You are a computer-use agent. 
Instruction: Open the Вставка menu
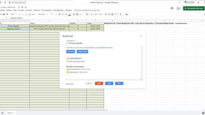pos(21,10)
